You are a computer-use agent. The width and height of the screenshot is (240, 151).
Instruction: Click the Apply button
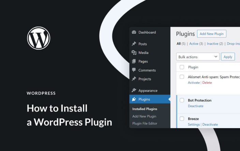coord(228,57)
